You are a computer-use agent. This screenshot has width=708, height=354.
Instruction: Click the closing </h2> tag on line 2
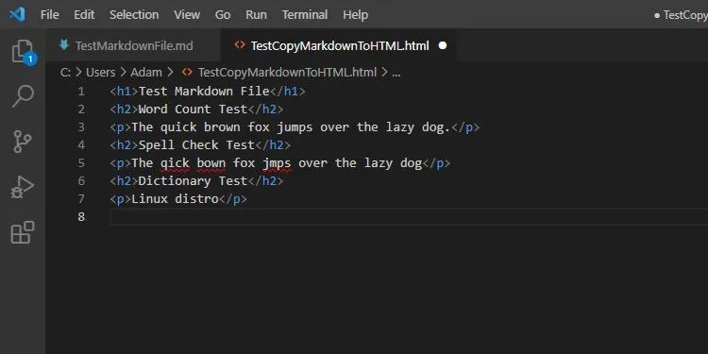tap(265, 110)
